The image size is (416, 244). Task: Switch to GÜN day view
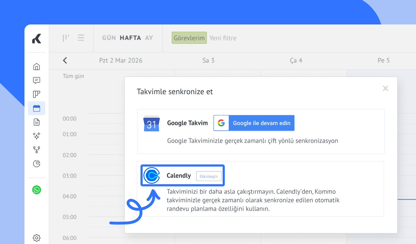click(109, 38)
